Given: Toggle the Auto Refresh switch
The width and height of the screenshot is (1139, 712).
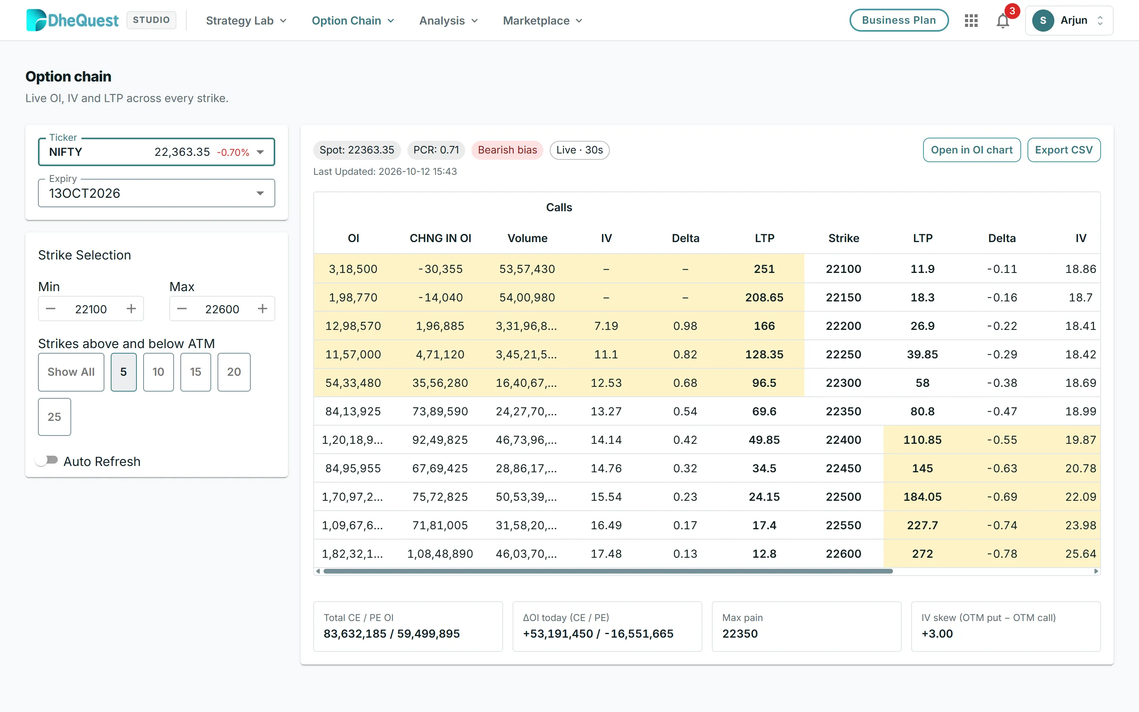Looking at the screenshot, I should coord(47,460).
